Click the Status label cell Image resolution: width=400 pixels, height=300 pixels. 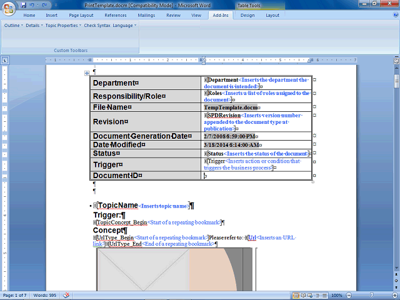(146, 153)
